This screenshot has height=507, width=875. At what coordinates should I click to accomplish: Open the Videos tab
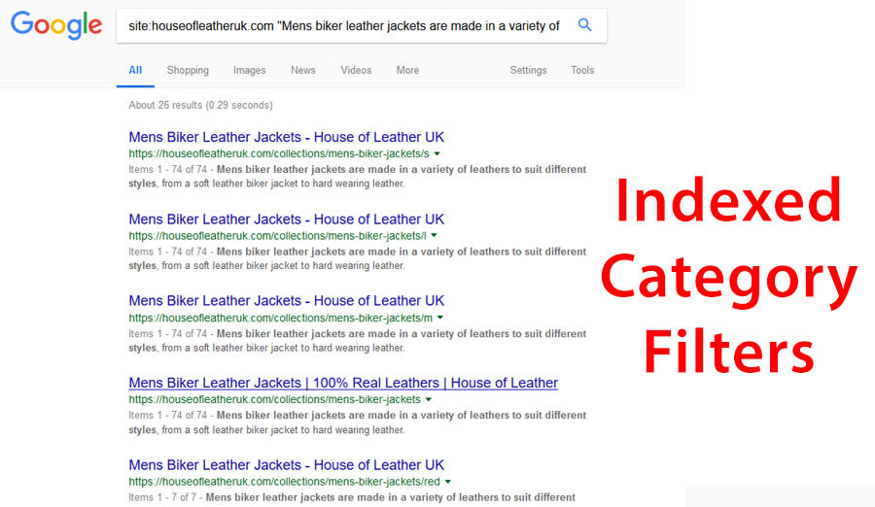[x=356, y=70]
